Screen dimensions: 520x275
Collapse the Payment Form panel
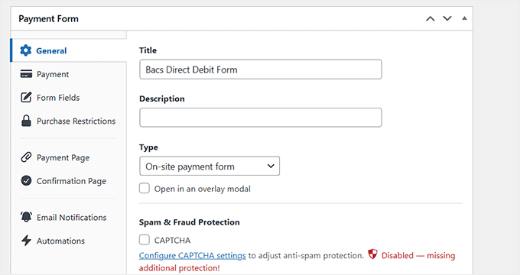pyautogui.click(x=465, y=18)
